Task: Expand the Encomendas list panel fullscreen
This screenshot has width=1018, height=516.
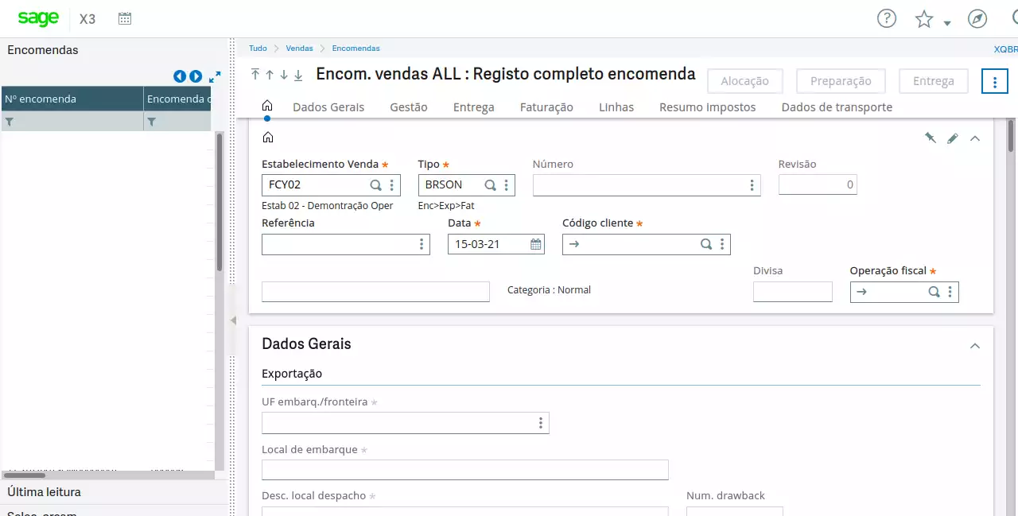Action: 215,77
